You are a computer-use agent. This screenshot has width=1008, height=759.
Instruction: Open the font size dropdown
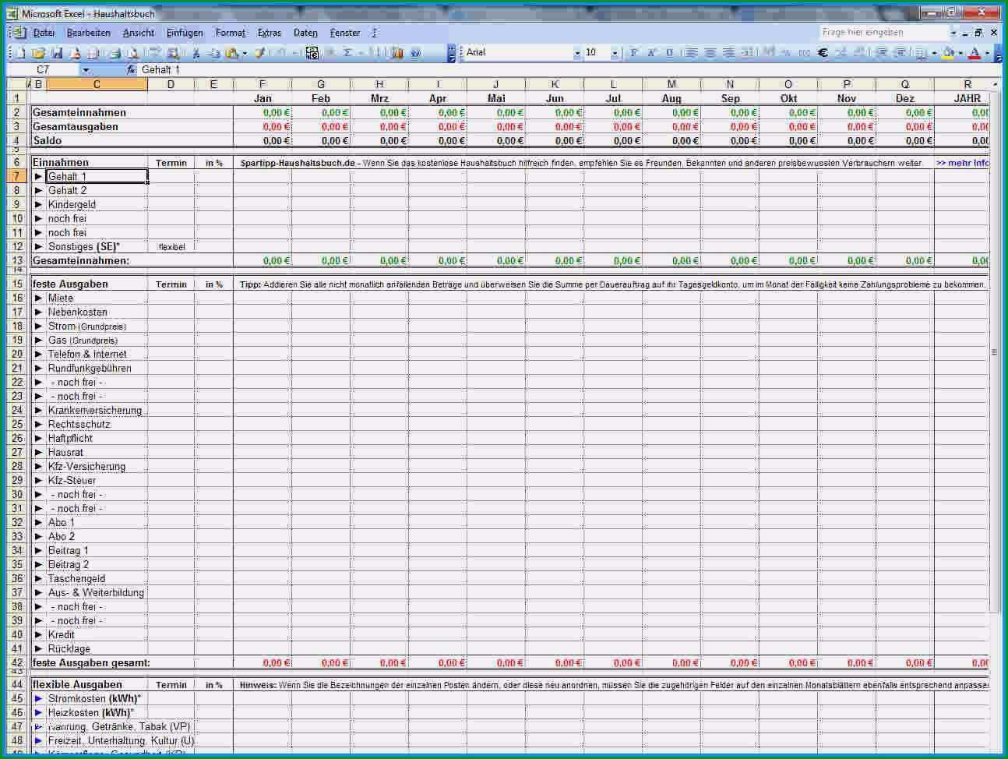click(x=615, y=53)
